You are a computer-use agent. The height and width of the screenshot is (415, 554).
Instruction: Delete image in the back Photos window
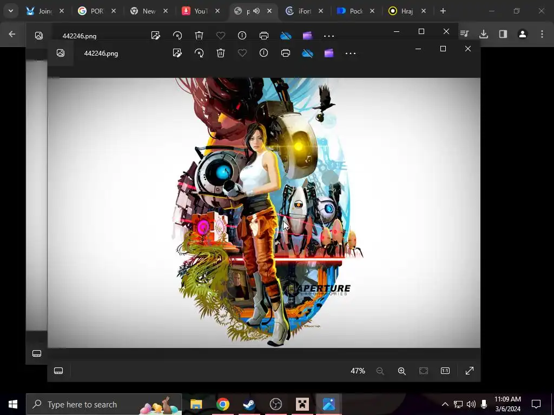coord(199,35)
